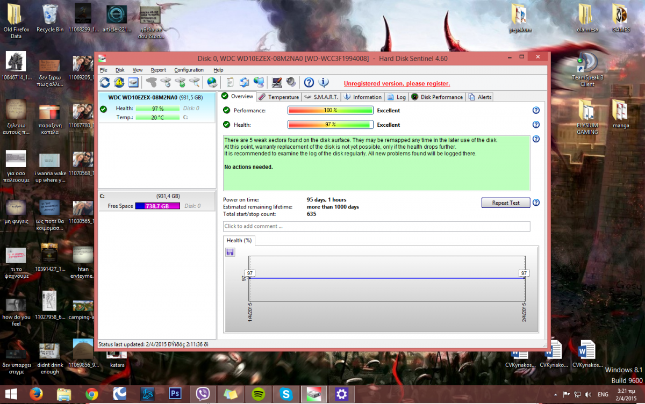Open the Help menu

point(218,70)
